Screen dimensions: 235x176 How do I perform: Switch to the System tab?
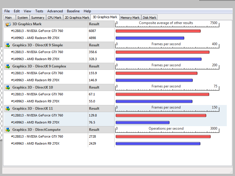(23, 18)
